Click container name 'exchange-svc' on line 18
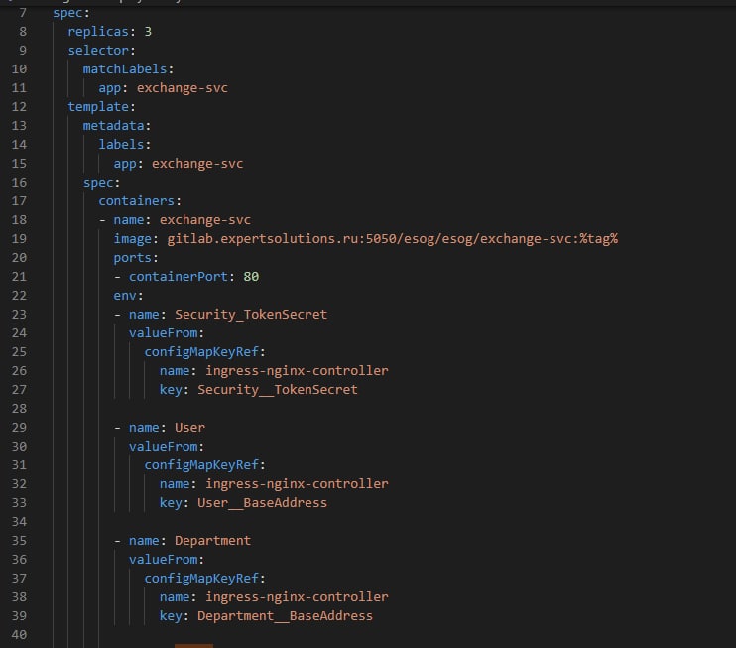Image resolution: width=736 pixels, height=648 pixels. coord(205,219)
